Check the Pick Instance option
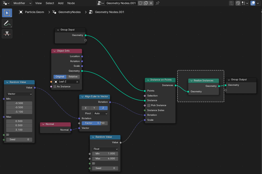This screenshot has height=174, width=262. (x=149, y=105)
